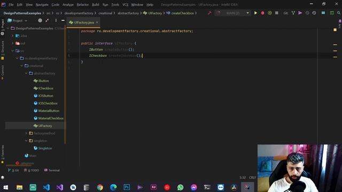Open Photoshop from the taskbar

(x=127, y=187)
